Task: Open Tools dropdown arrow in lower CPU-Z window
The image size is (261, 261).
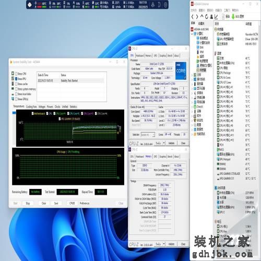Action: pyautogui.click(x=164, y=244)
